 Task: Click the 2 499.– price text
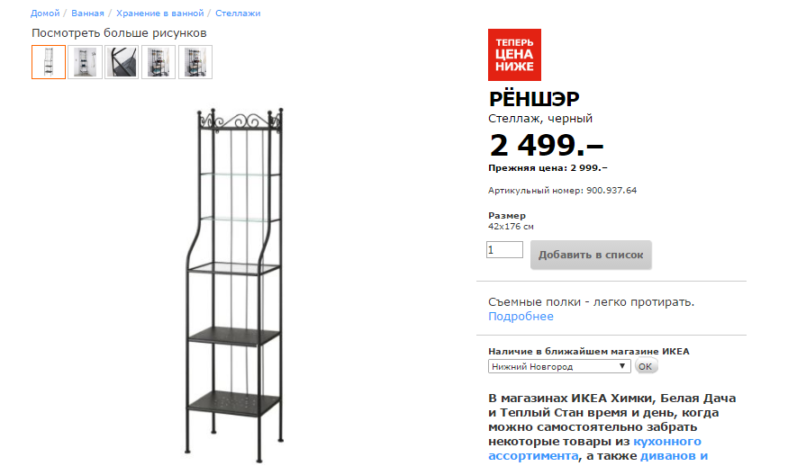pyautogui.click(x=546, y=144)
